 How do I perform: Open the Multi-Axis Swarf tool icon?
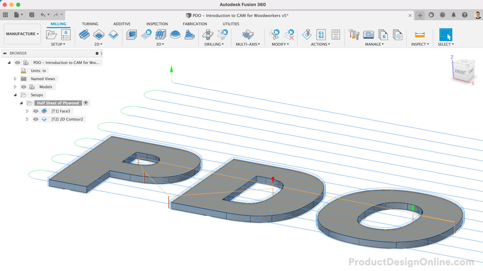point(248,35)
